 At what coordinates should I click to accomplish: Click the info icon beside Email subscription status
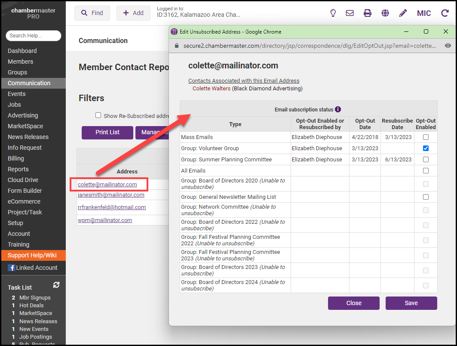(x=338, y=109)
